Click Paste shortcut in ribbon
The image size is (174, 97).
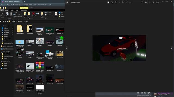coord(17,17)
